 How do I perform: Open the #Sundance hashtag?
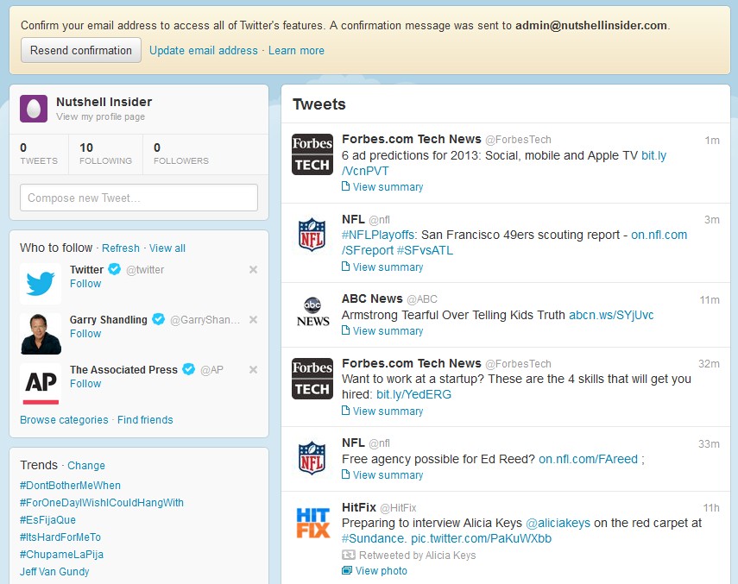[x=372, y=538]
